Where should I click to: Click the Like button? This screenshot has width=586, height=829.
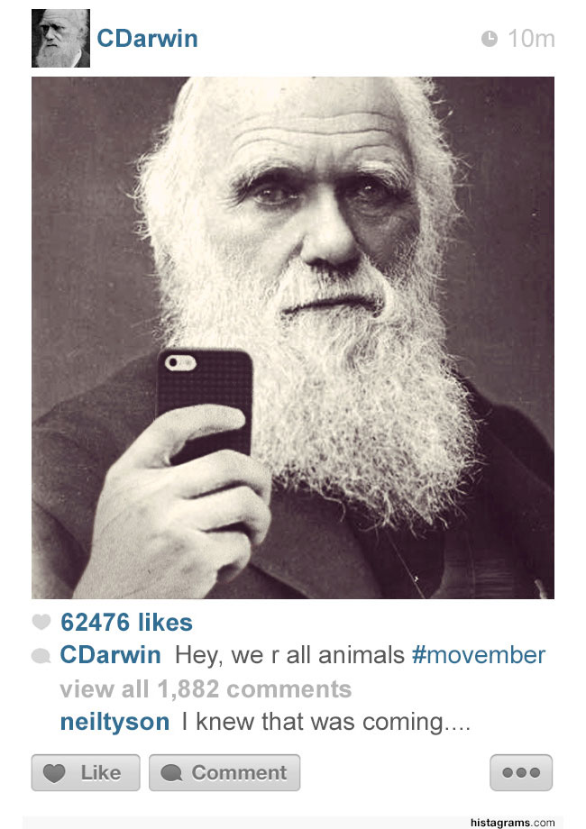coord(86,772)
